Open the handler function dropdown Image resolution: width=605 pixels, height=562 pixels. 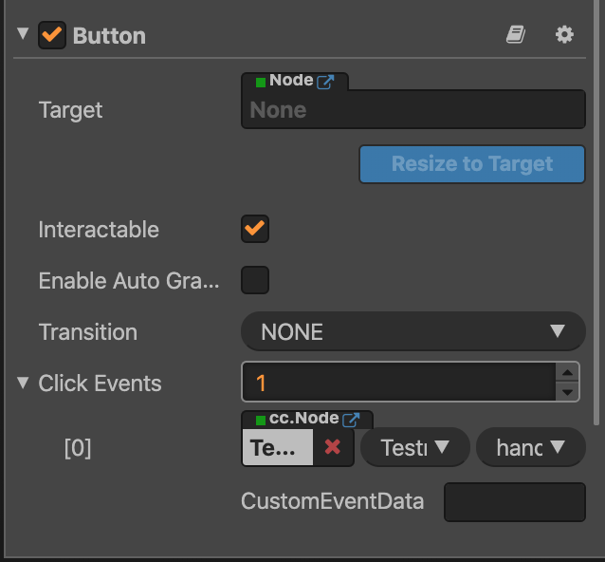click(x=530, y=447)
